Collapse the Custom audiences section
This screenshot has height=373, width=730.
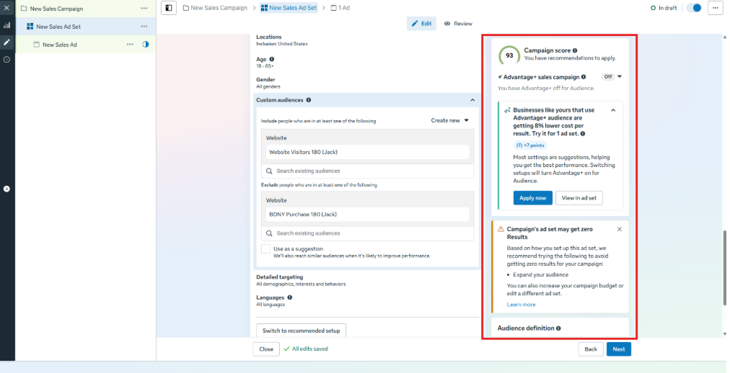click(x=472, y=100)
